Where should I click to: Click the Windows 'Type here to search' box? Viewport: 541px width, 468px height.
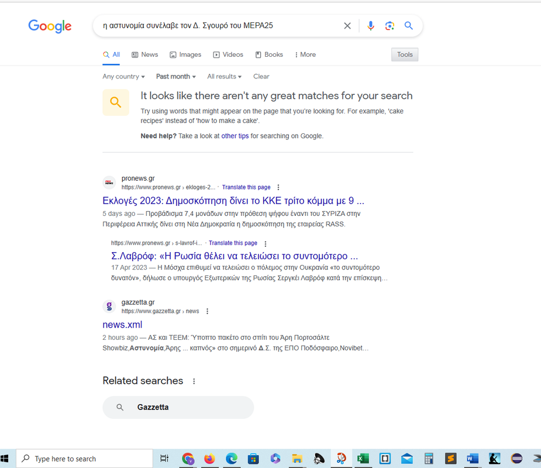point(85,459)
